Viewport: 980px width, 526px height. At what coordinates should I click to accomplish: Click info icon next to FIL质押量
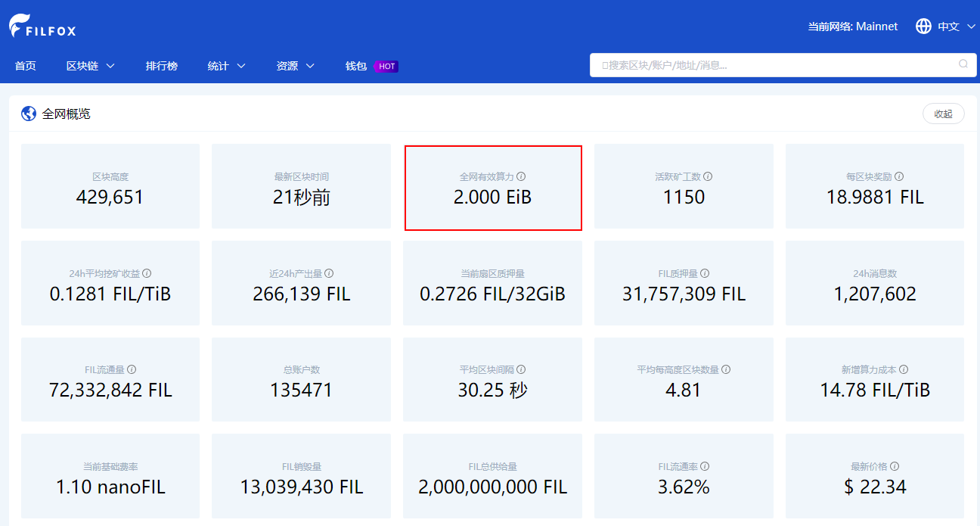click(x=705, y=273)
